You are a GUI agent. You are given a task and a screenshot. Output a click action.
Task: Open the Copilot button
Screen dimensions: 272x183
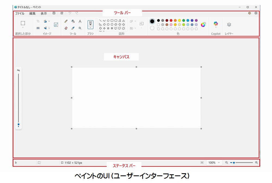(x=216, y=24)
